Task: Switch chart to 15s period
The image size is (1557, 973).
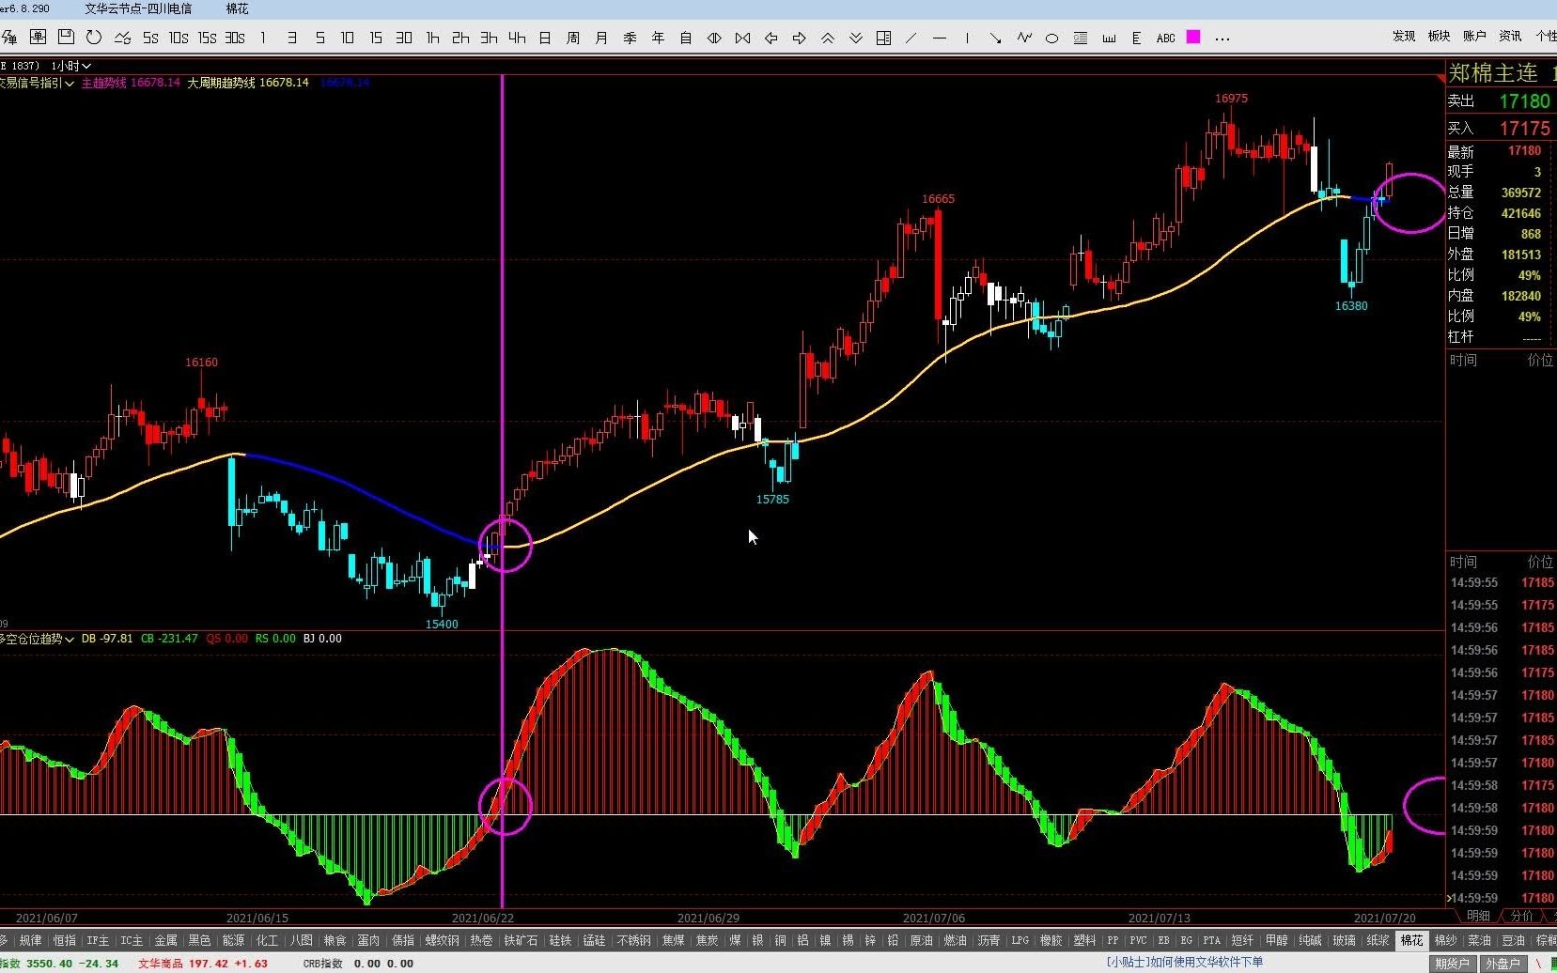Action: [x=207, y=38]
